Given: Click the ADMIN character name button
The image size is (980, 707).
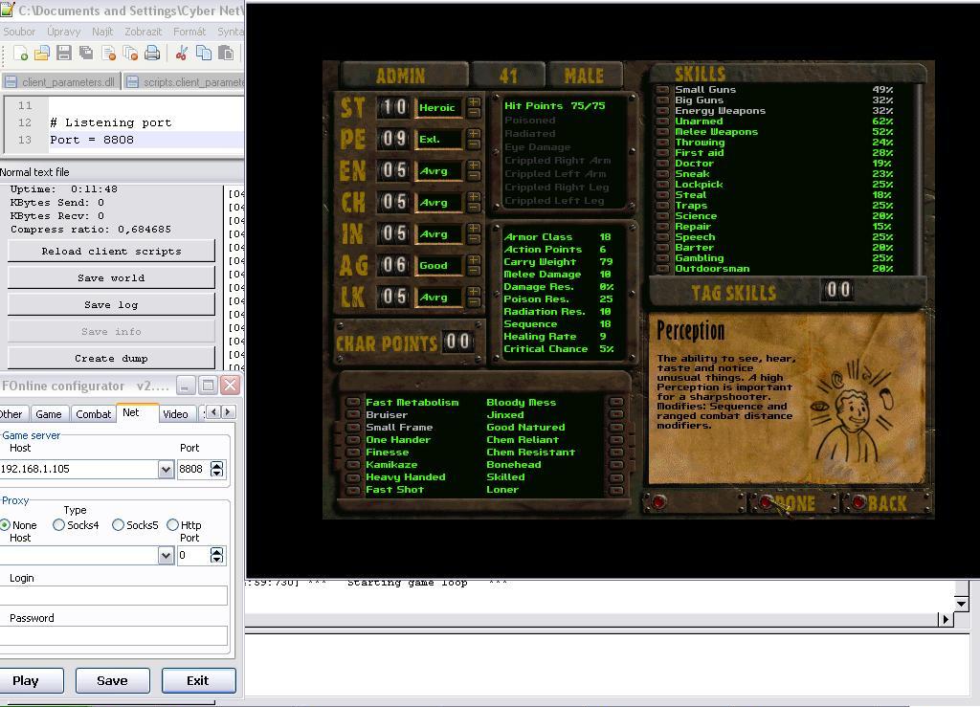Looking at the screenshot, I should [x=404, y=77].
